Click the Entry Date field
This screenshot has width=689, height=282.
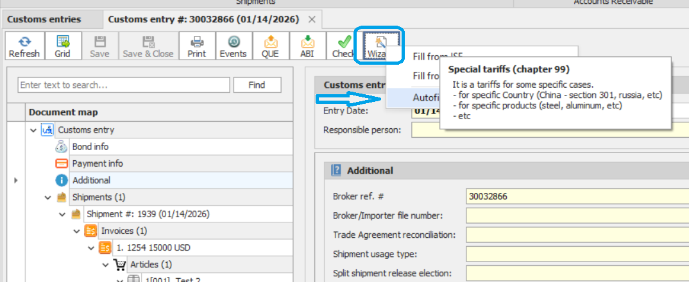pos(550,111)
